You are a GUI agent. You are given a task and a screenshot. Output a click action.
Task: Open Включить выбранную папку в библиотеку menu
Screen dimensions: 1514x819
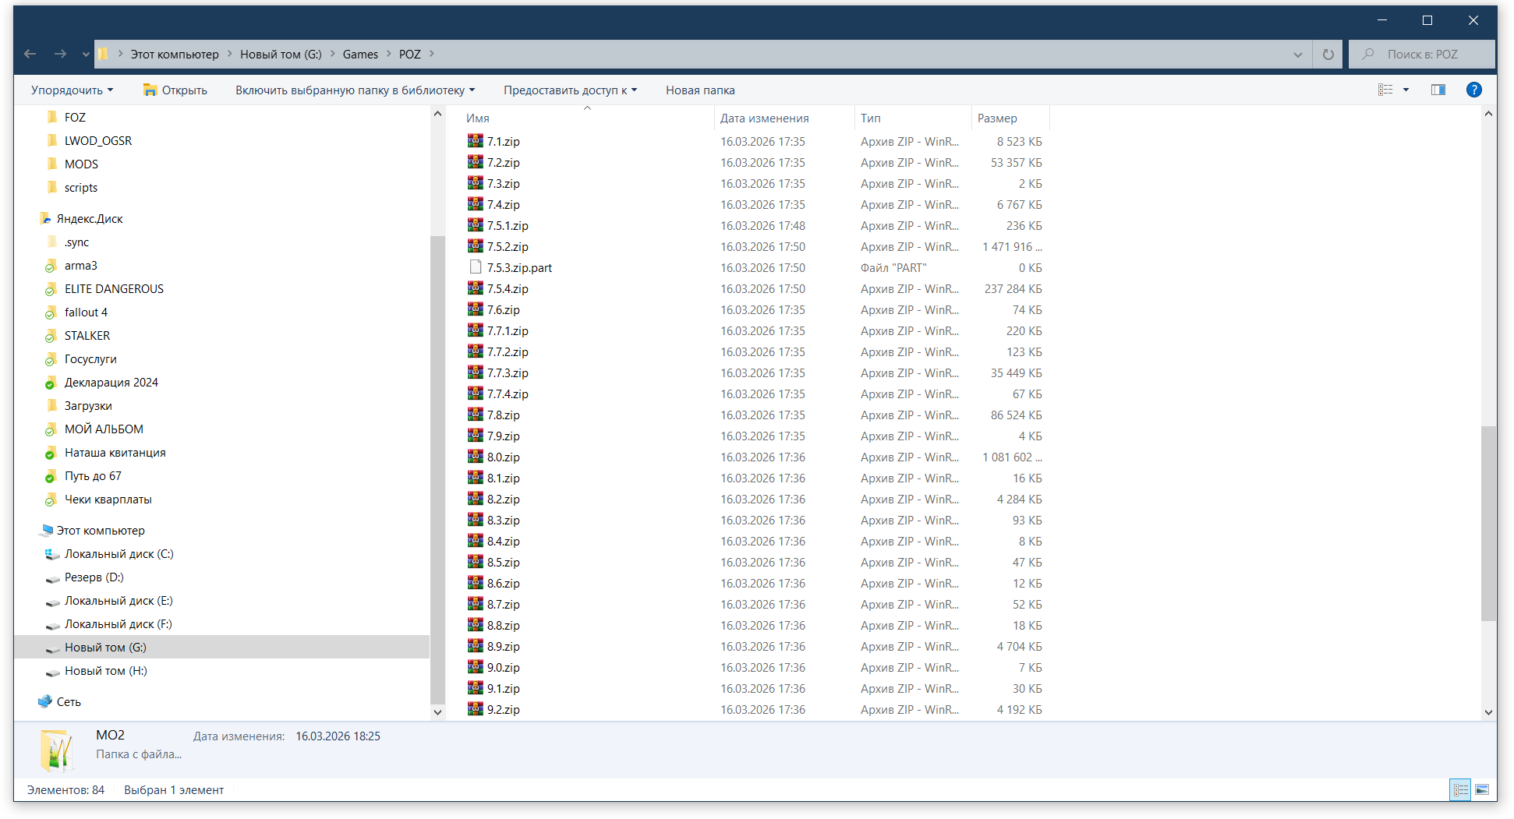coord(355,90)
